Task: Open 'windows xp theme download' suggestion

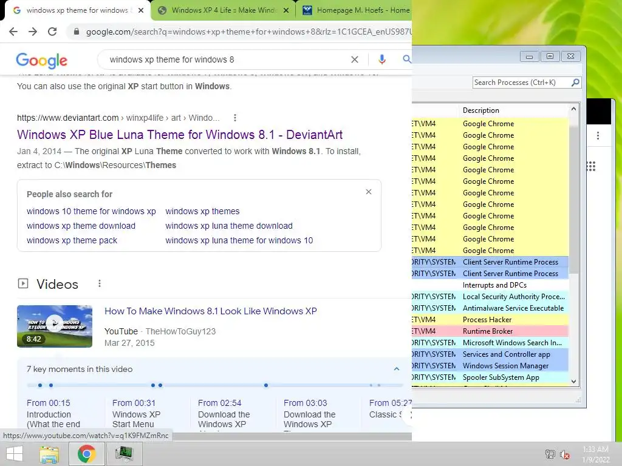Action: pyautogui.click(x=81, y=226)
